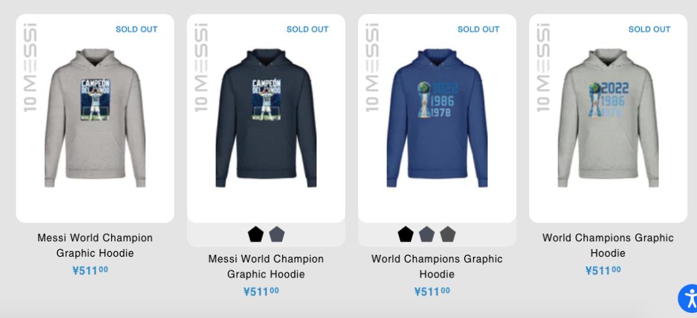Click the ¥511 price under the blue hoodie
Image resolution: width=697 pixels, height=318 pixels.
(x=432, y=292)
